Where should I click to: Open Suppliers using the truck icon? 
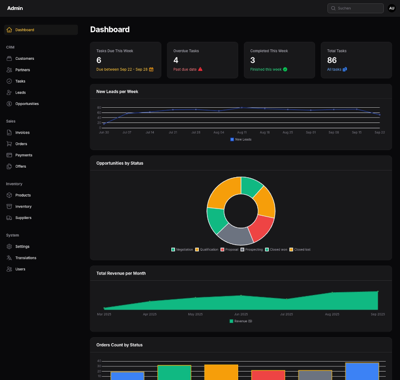9,218
